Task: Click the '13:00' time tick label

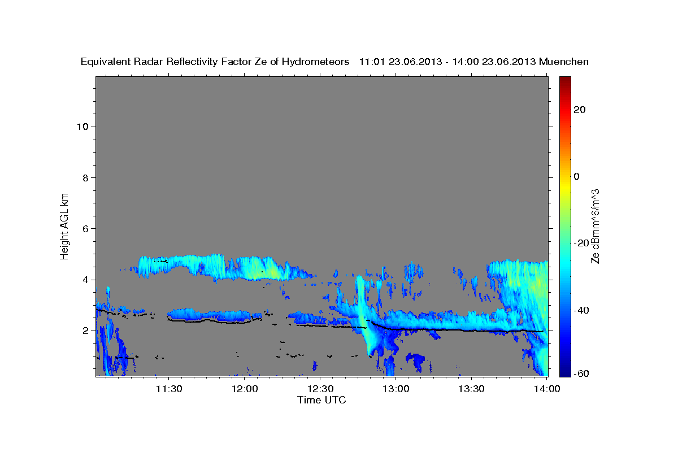Action: coord(395,389)
